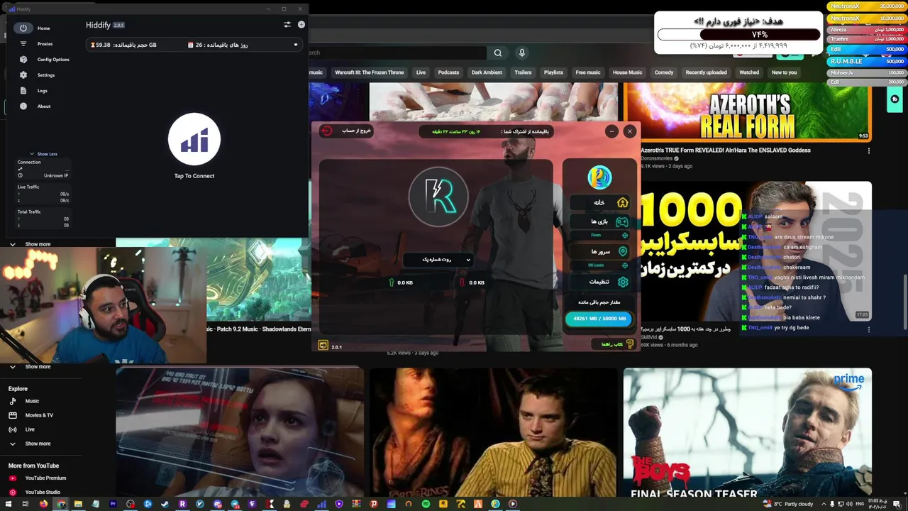Expand Hiddify profile subscription dropdown arrow

tap(296, 45)
